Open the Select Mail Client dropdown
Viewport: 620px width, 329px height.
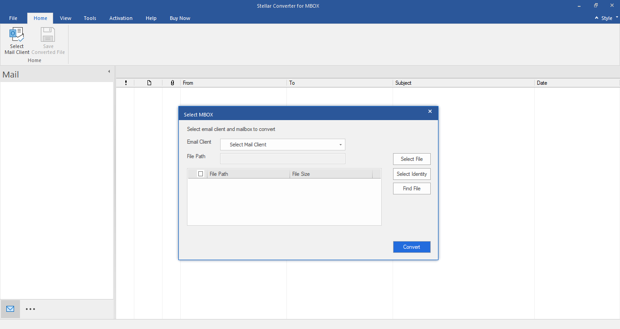point(283,145)
